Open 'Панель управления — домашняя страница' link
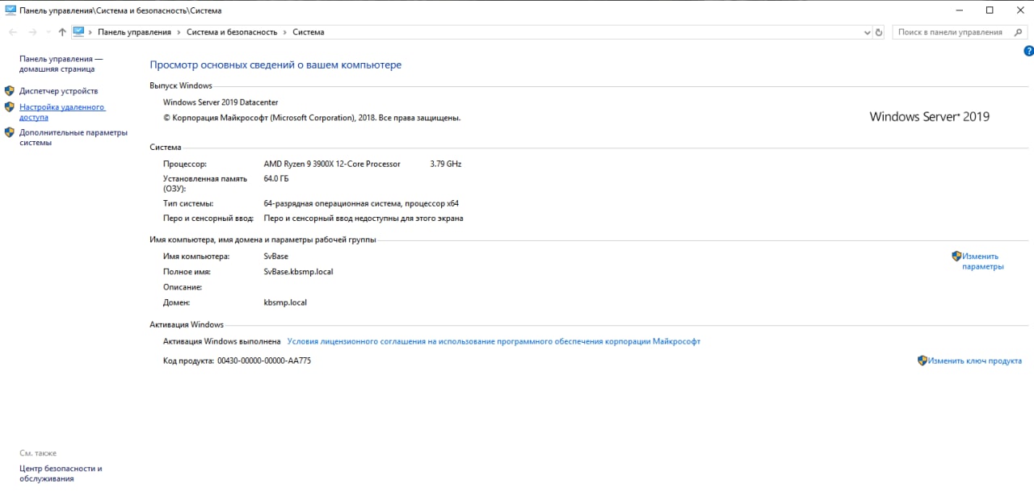 61,64
